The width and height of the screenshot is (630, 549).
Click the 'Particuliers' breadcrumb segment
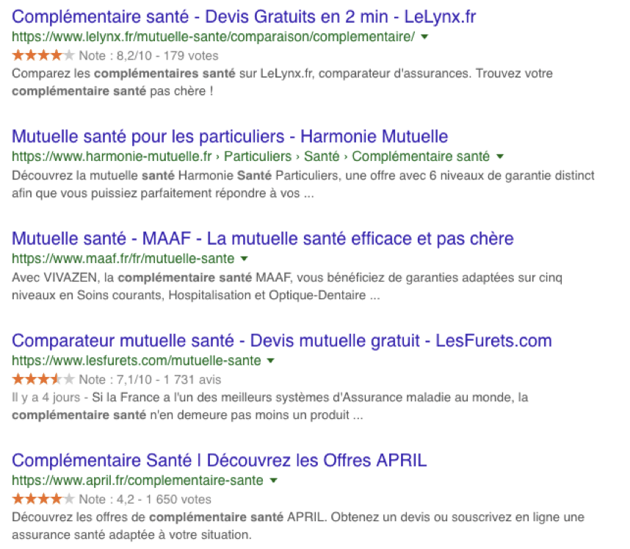pos(258,157)
